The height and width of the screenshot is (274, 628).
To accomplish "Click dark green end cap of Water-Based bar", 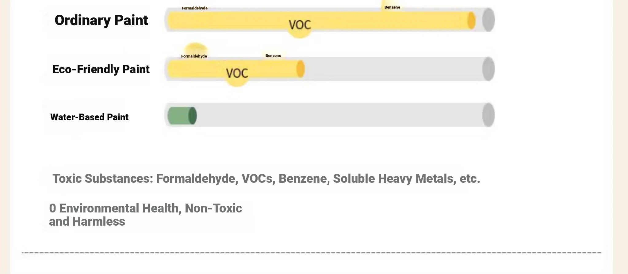I will coord(192,116).
